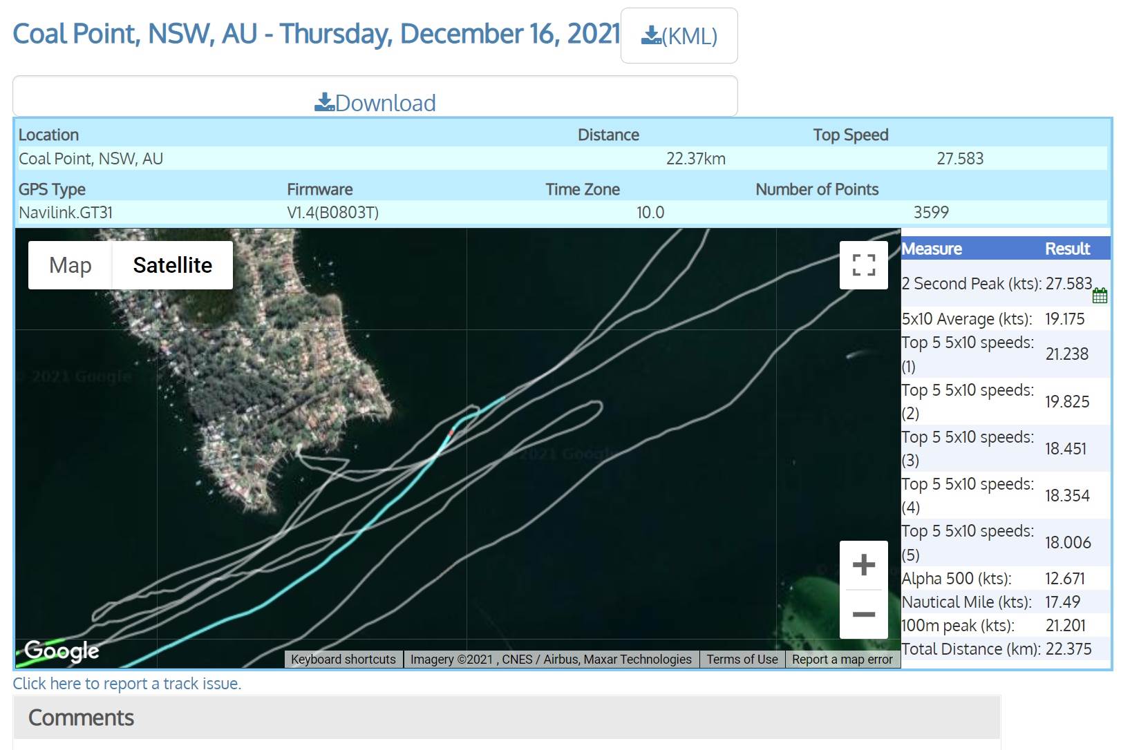Switch map to Map view
1121x750 pixels.
tap(70, 265)
